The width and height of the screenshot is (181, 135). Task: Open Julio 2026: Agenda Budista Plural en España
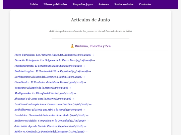pos(50,126)
